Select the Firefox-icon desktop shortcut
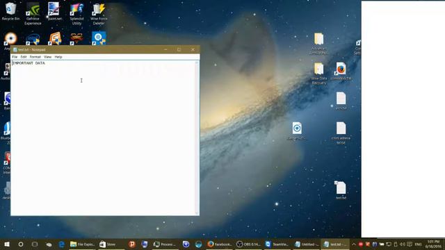This screenshot has width=445, height=250. click(x=341, y=71)
